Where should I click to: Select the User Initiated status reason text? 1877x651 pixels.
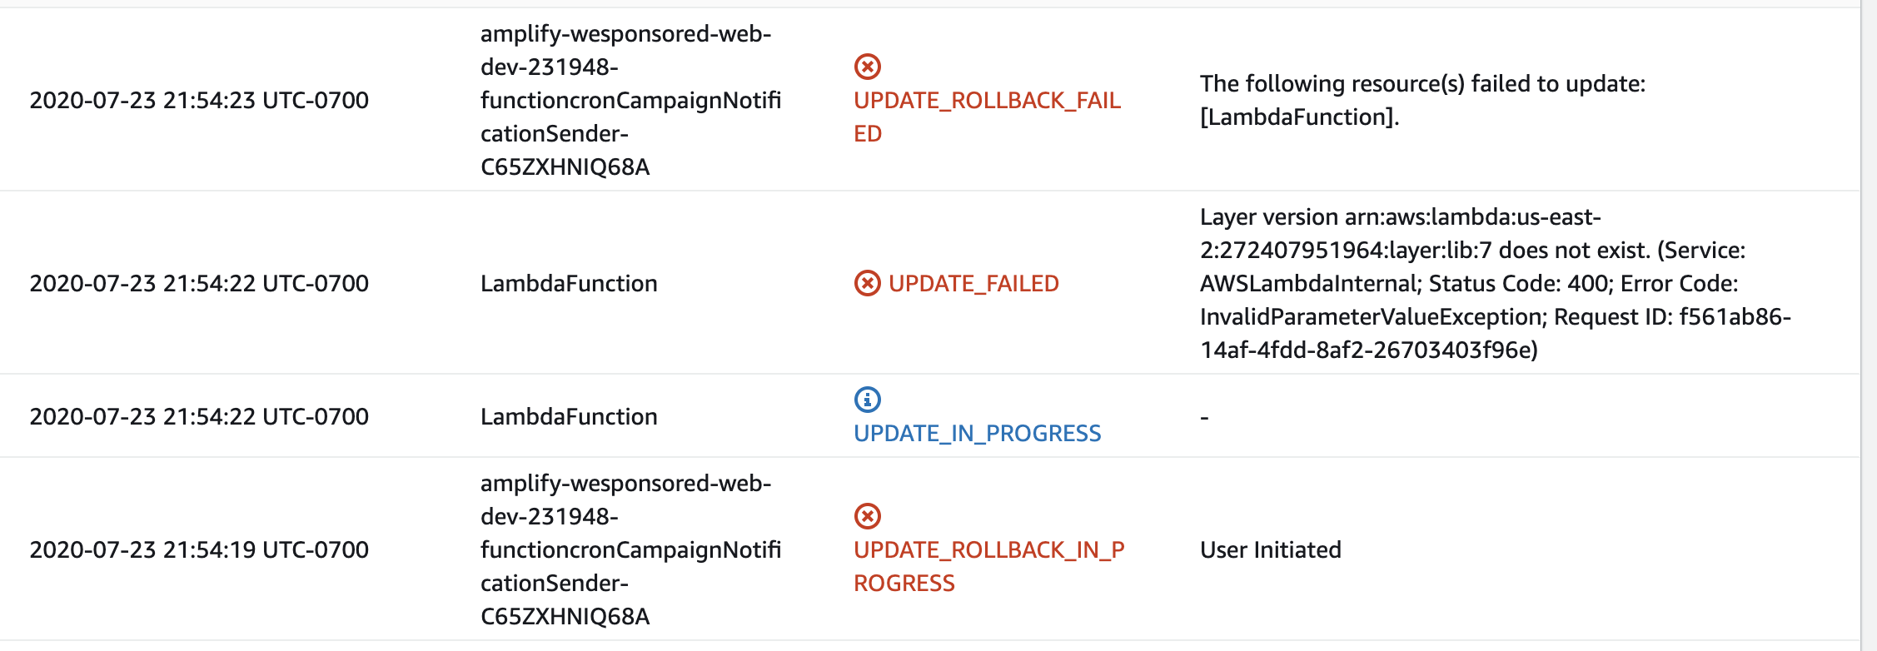click(x=1270, y=549)
